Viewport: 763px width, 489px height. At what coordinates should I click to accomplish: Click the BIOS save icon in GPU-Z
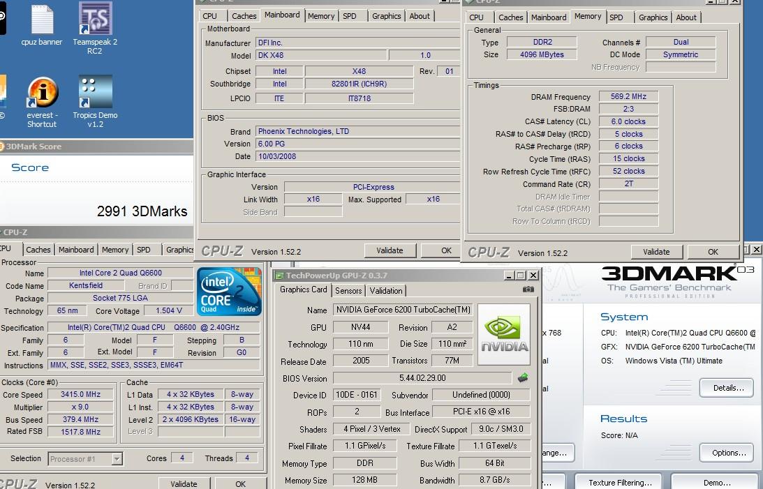point(523,377)
